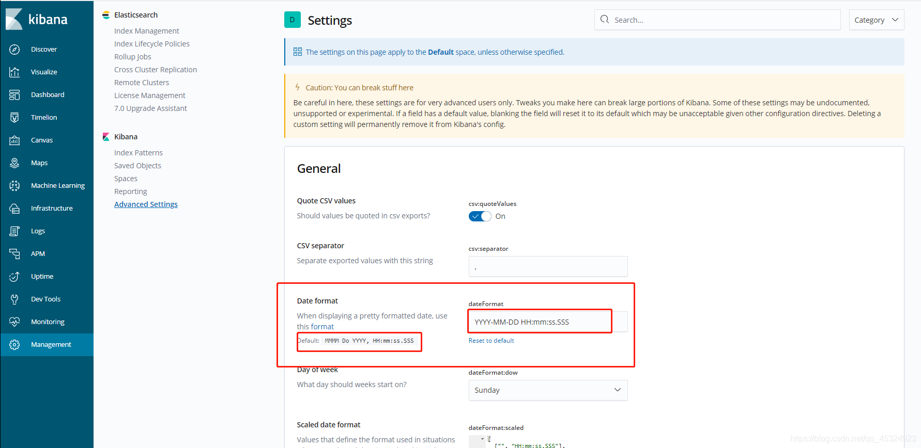
Task: Collapse the dateFormat:scaled JSON fold arrow
Action: coord(483,439)
